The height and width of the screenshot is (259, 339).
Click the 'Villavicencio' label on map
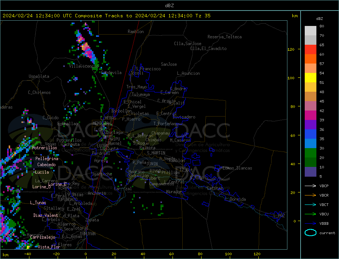84,66
